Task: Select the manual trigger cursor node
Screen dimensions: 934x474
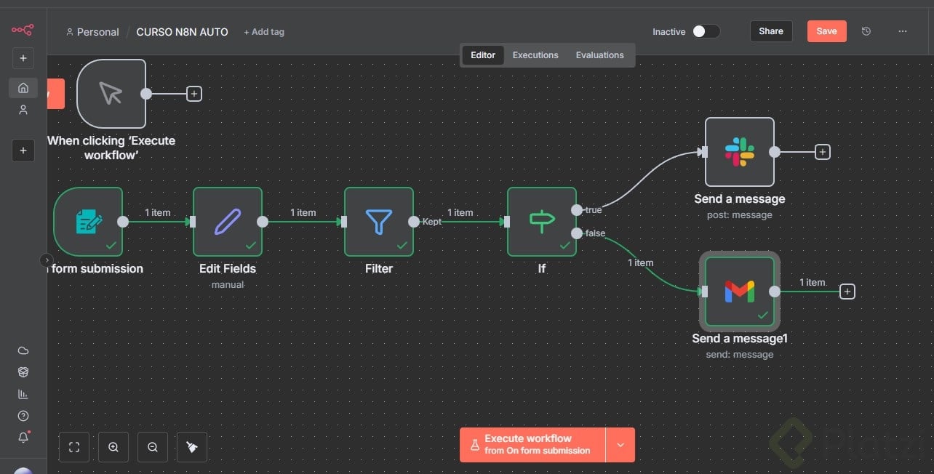Action: [111, 94]
